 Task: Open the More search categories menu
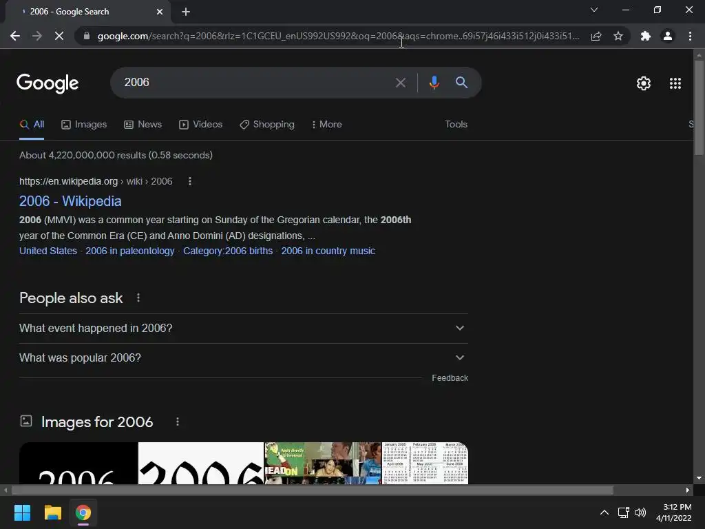327,125
